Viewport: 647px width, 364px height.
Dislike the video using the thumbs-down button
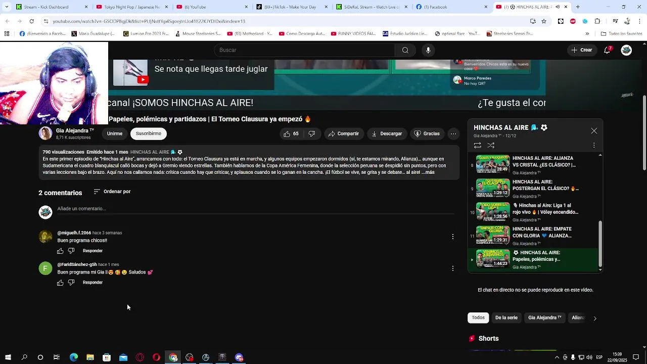click(312, 133)
